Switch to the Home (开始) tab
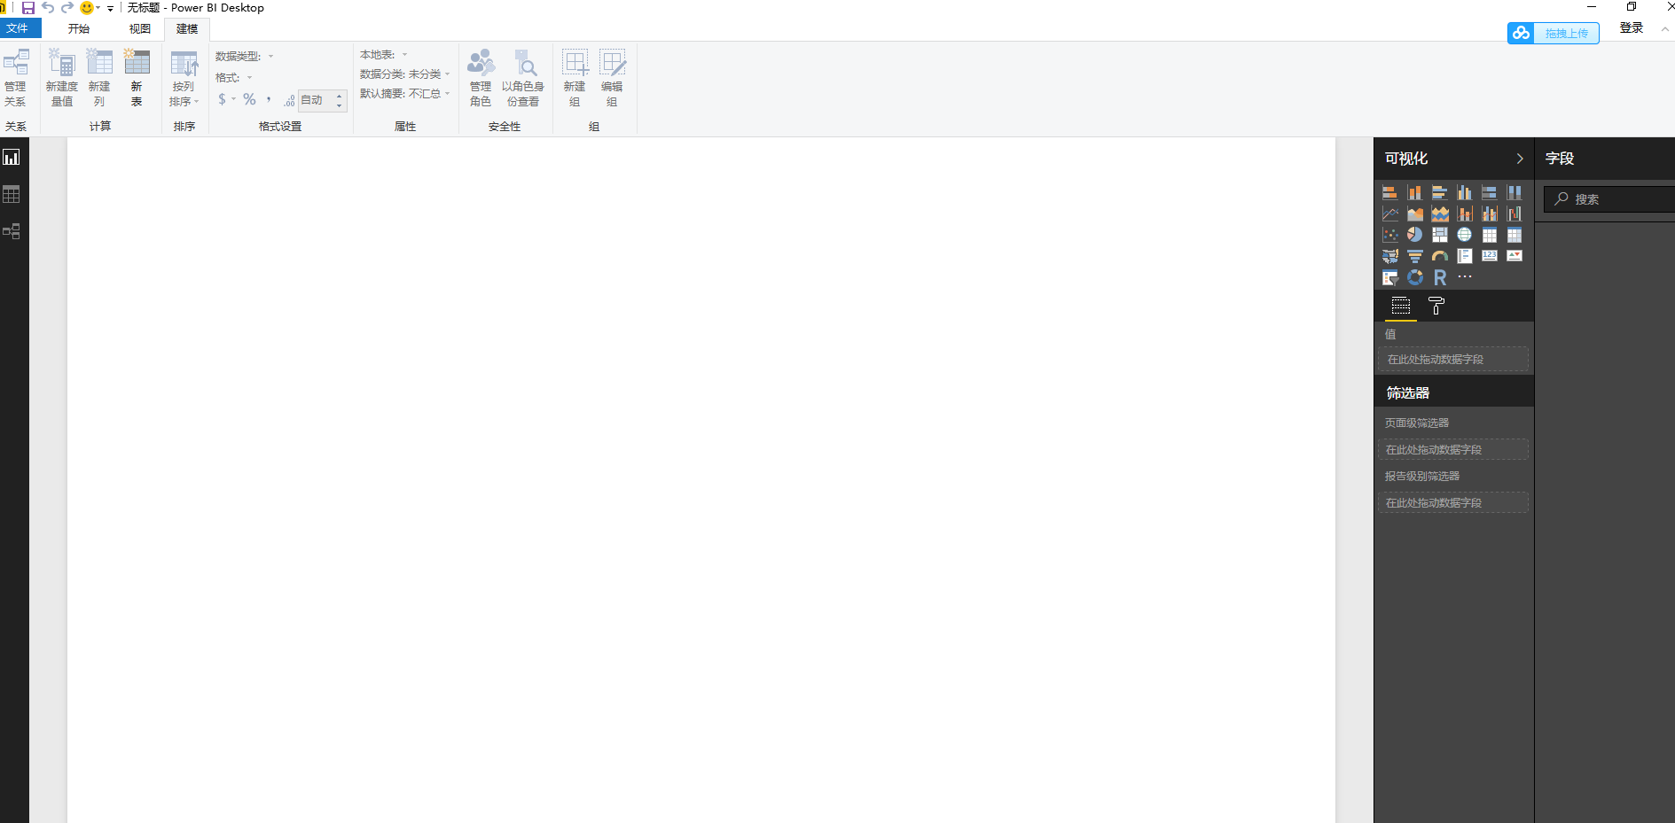Viewport: 1675px width, 823px height. [x=79, y=29]
